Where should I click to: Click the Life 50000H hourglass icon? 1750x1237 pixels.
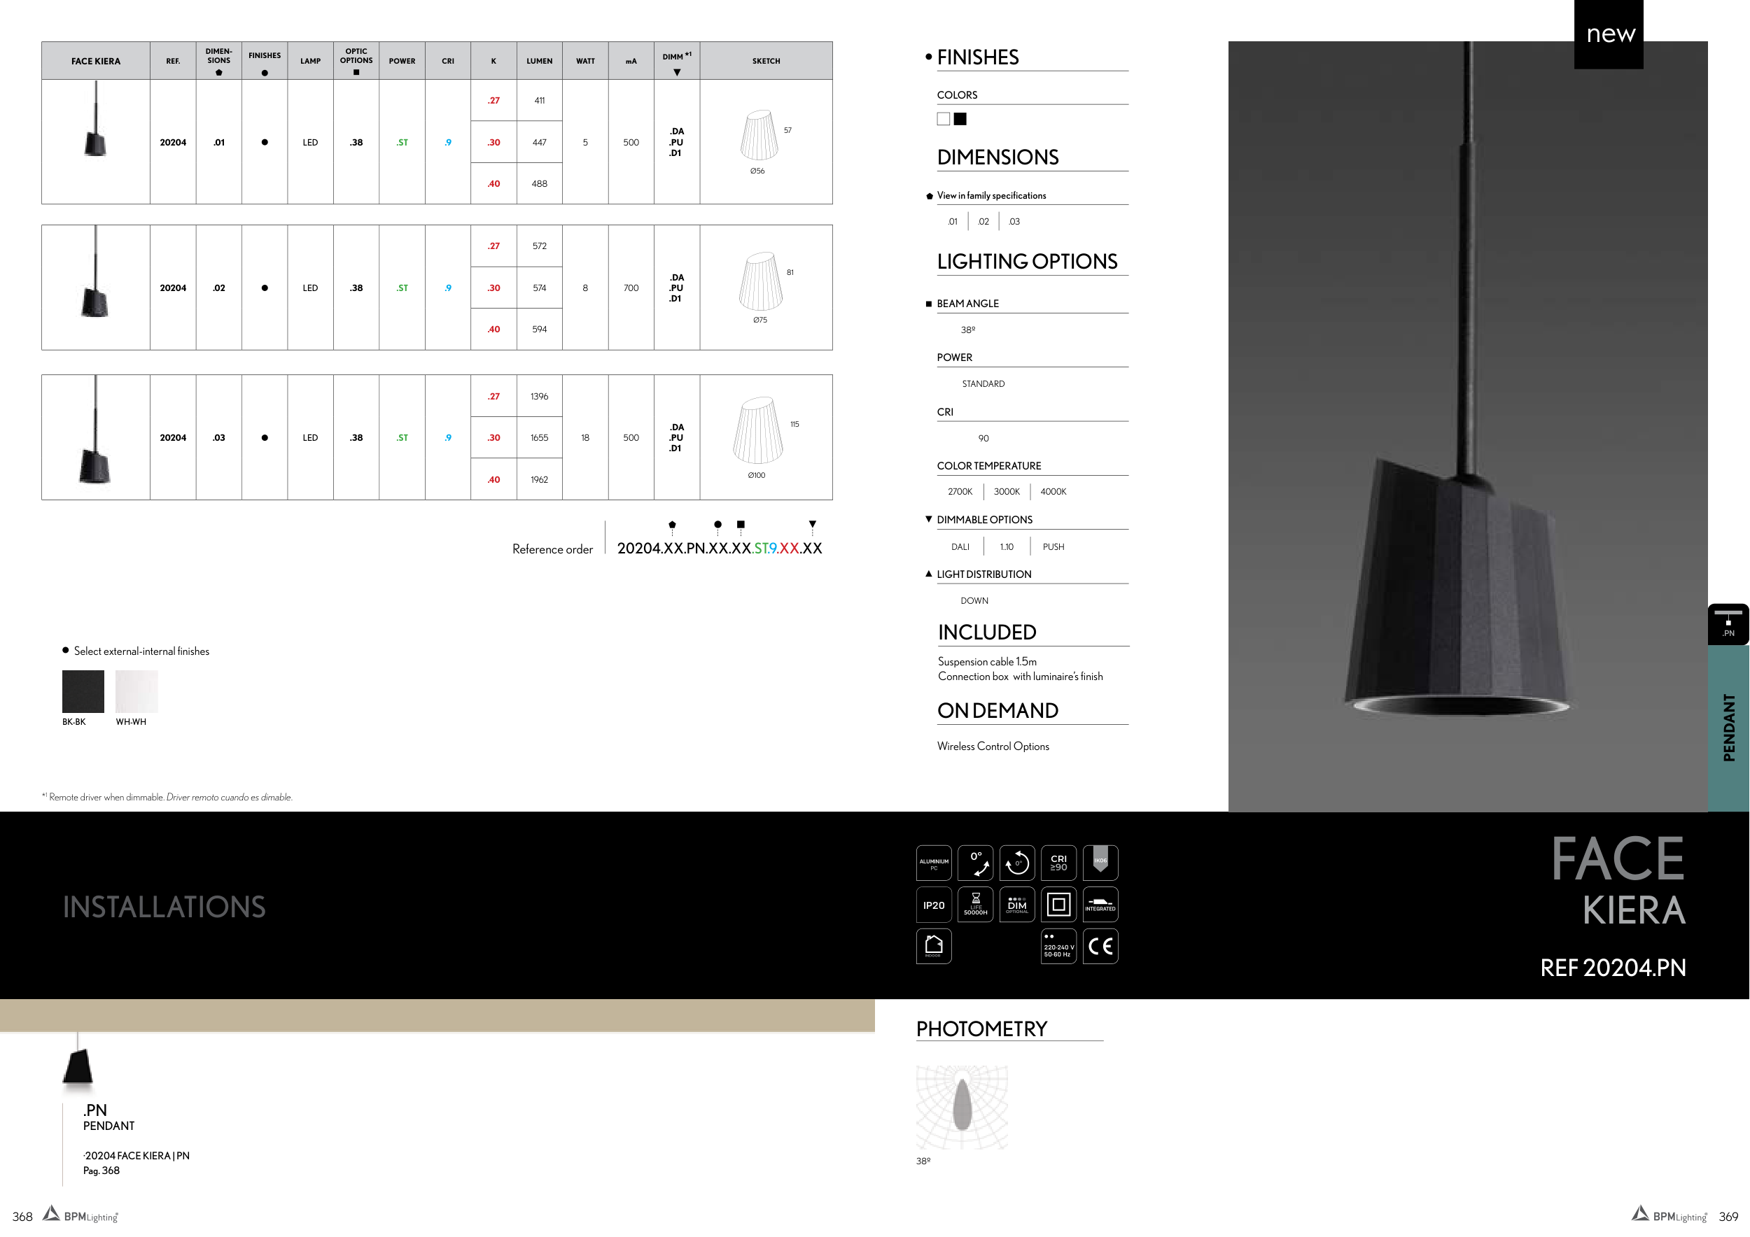point(975,905)
